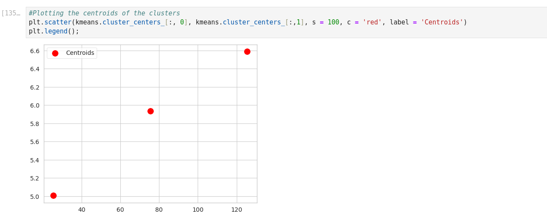Click the word scatter in the code
Viewport: 547px width, 222px height.
(x=58, y=22)
